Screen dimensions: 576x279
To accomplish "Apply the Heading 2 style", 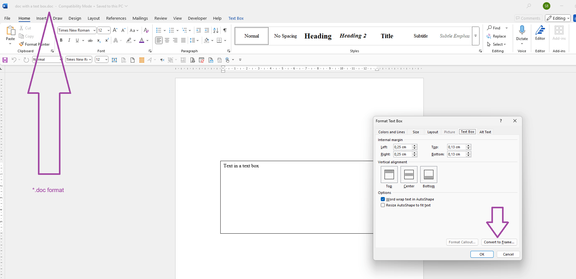I will point(353,36).
